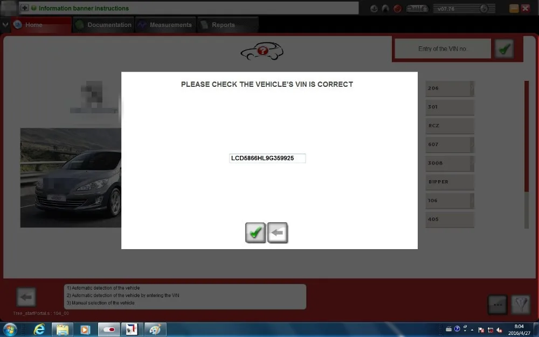Click the headset assistance icon in top toolbar
The height and width of the screenshot is (337, 539).
point(385,9)
